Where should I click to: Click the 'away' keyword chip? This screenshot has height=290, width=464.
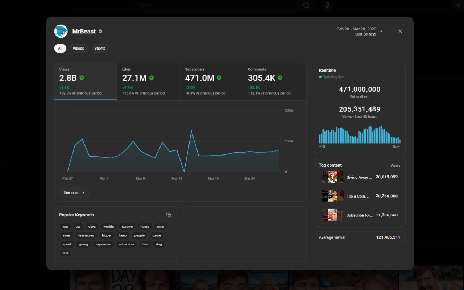pos(67,235)
